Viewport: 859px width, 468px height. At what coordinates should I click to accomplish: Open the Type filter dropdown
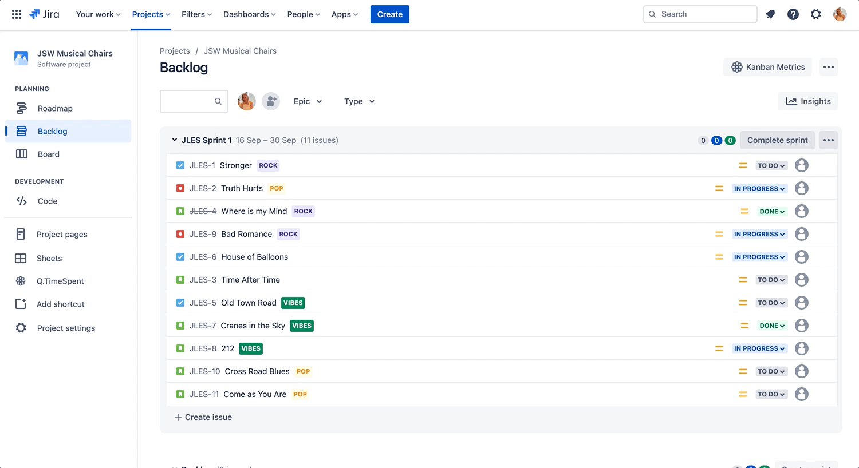pos(359,101)
